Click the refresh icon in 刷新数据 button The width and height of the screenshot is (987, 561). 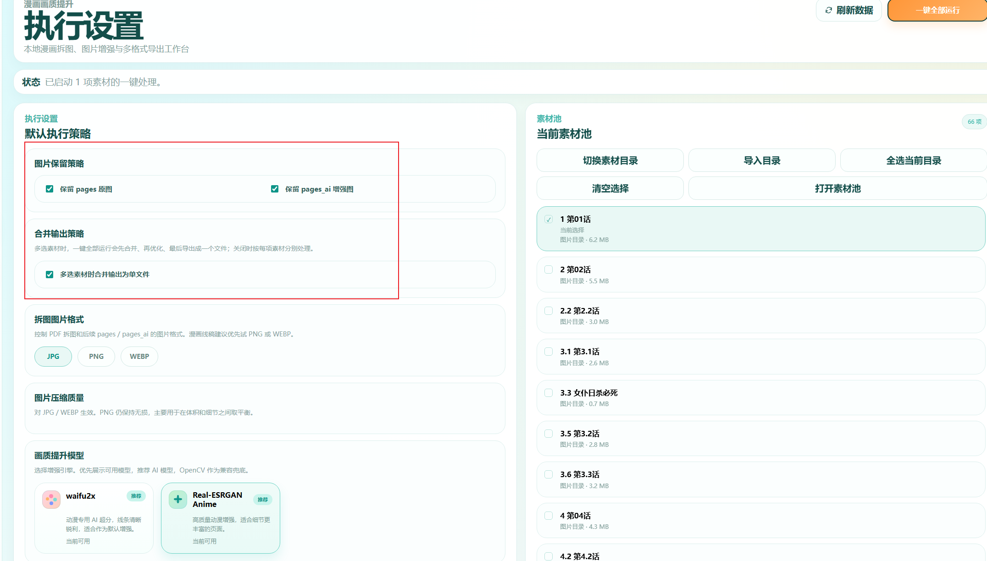(x=828, y=10)
